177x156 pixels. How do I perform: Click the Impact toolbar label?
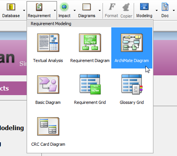coord(64,16)
